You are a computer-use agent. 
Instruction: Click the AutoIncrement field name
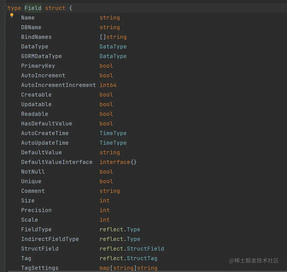(43, 75)
